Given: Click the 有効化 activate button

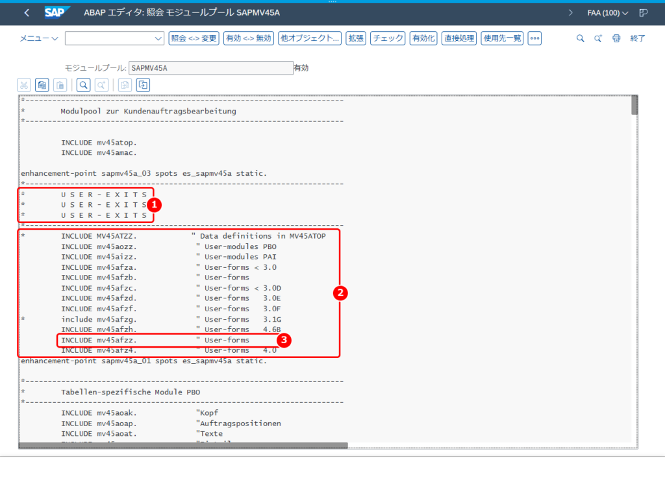Looking at the screenshot, I should [x=423, y=38].
